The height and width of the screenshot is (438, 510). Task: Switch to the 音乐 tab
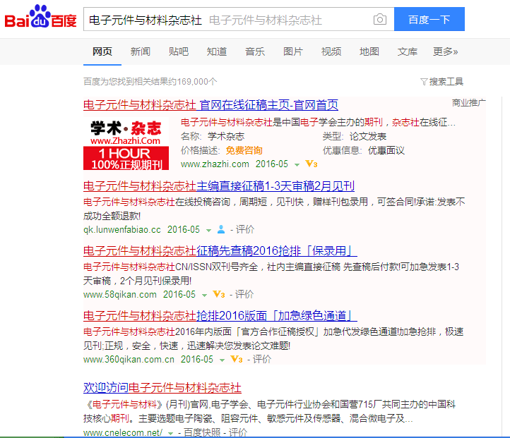coord(255,51)
